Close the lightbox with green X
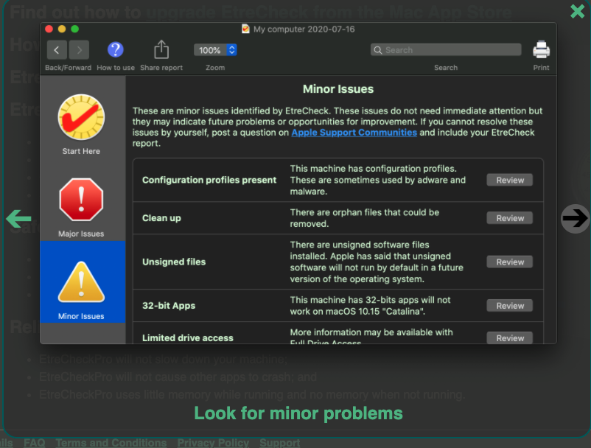Screen dimensions: 591x448 (577, 11)
